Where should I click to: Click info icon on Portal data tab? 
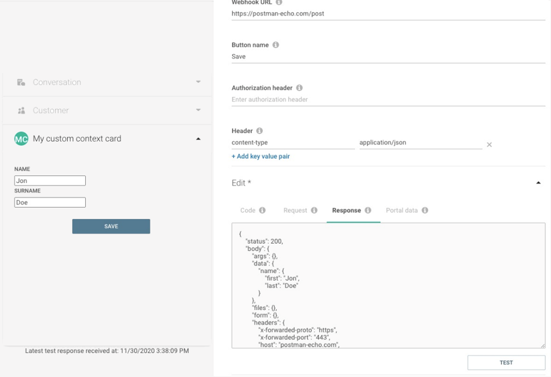coord(425,210)
